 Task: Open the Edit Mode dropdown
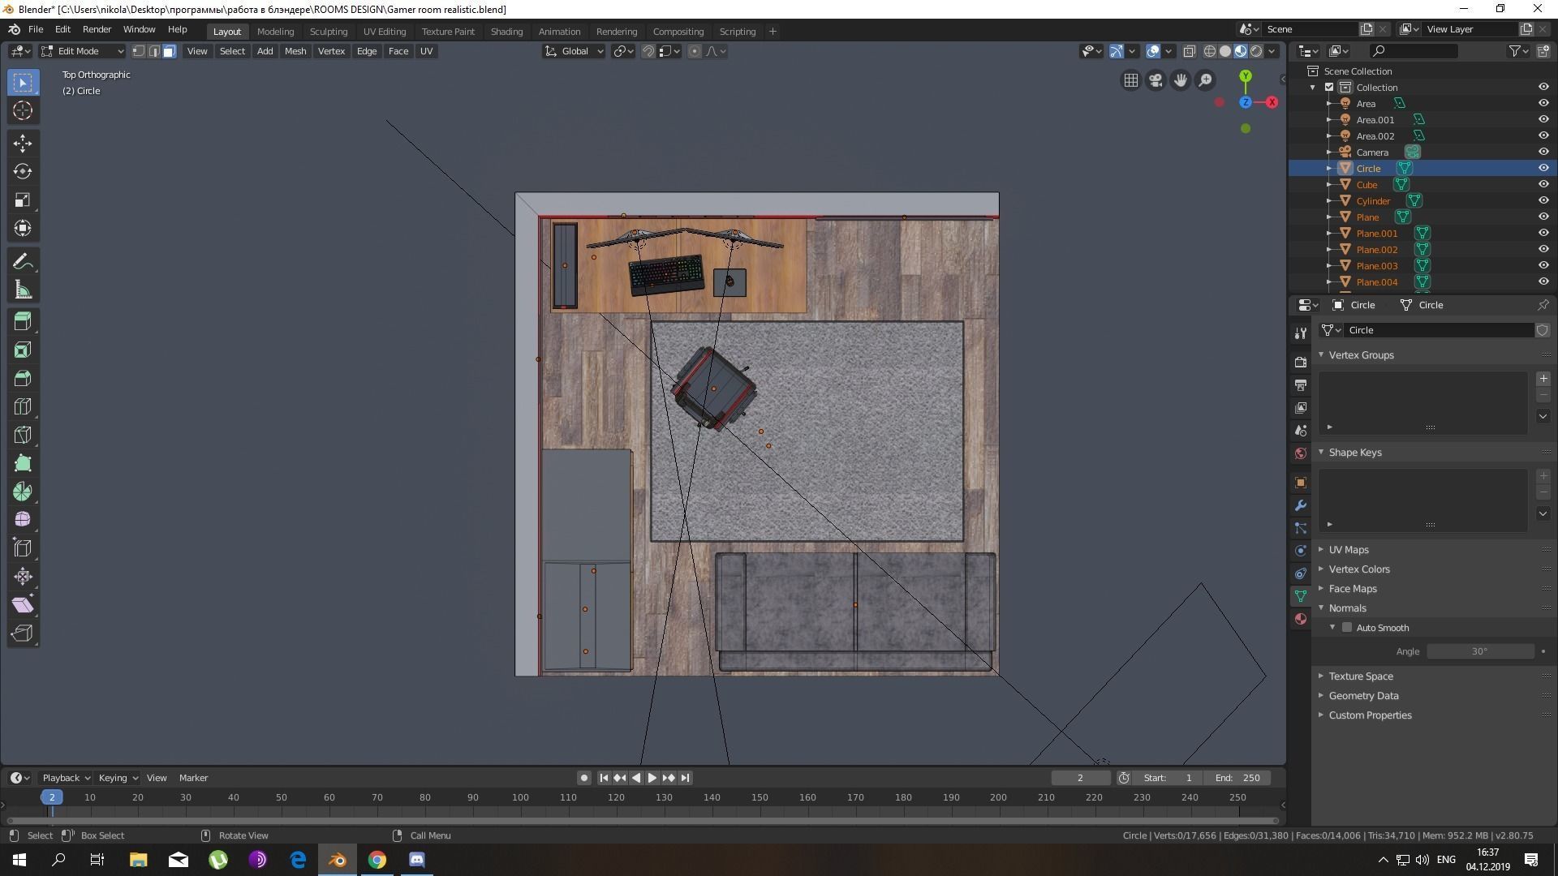[82, 51]
